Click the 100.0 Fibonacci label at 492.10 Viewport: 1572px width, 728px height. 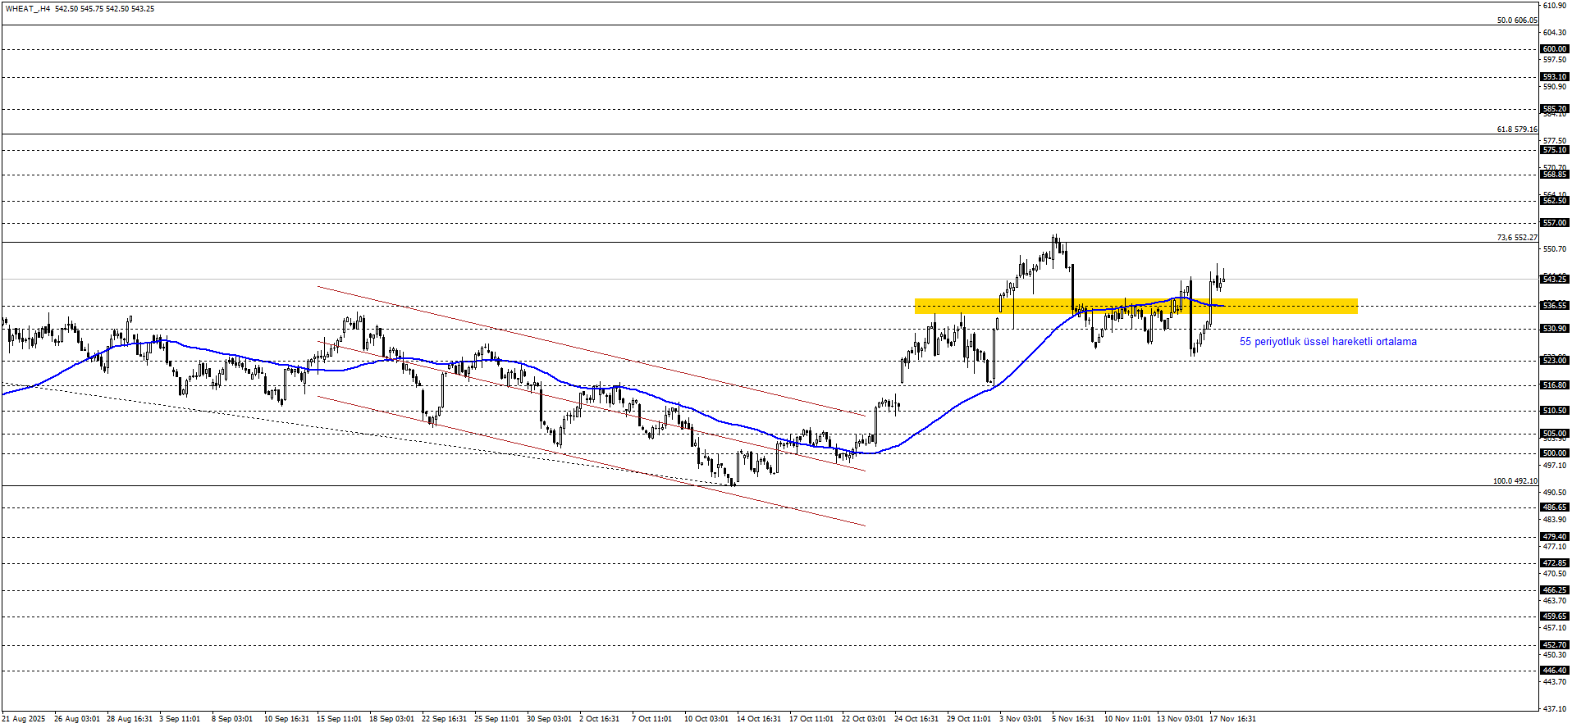click(1515, 481)
